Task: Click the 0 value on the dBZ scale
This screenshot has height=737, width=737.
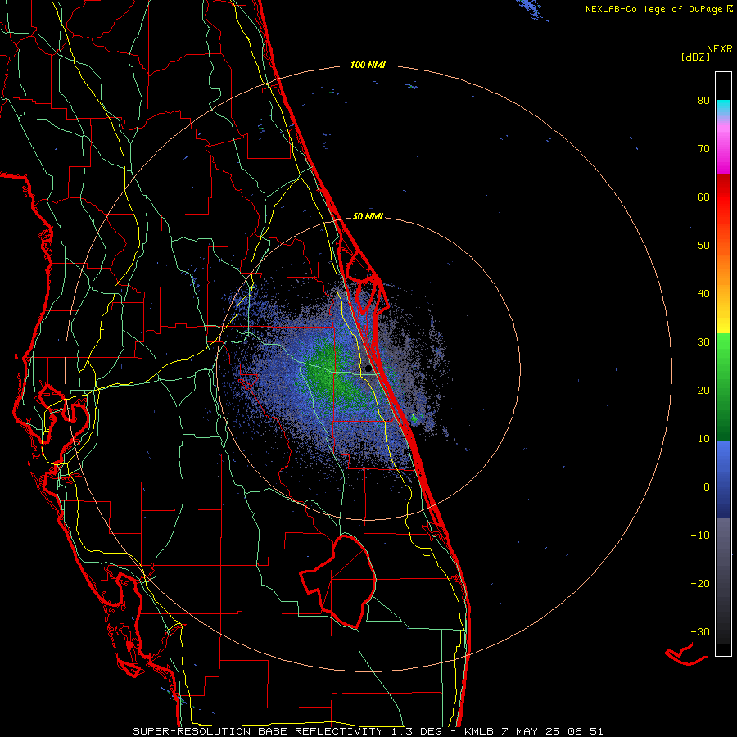Action: coord(707,487)
